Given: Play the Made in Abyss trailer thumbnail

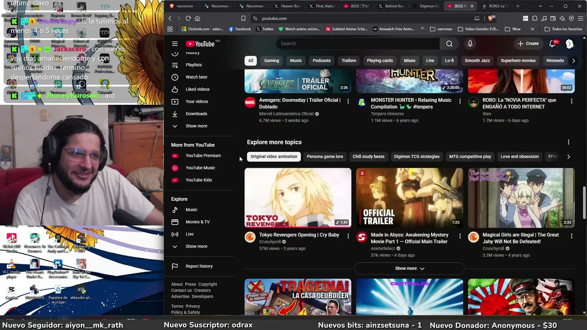Looking at the screenshot, I should coord(410,198).
